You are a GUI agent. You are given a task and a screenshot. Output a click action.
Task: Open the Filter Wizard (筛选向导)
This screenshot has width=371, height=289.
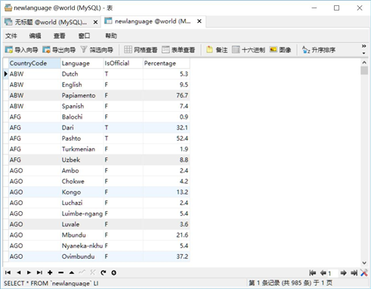tap(97, 50)
